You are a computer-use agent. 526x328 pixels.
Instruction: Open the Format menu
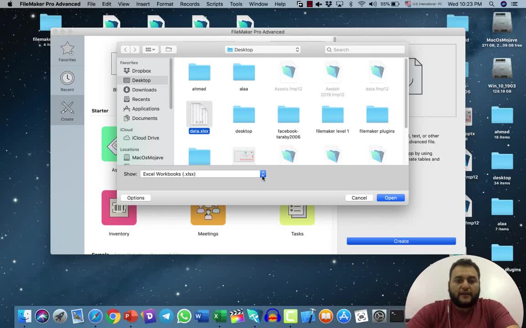(165, 4)
